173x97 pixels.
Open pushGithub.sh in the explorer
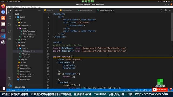point(25,77)
